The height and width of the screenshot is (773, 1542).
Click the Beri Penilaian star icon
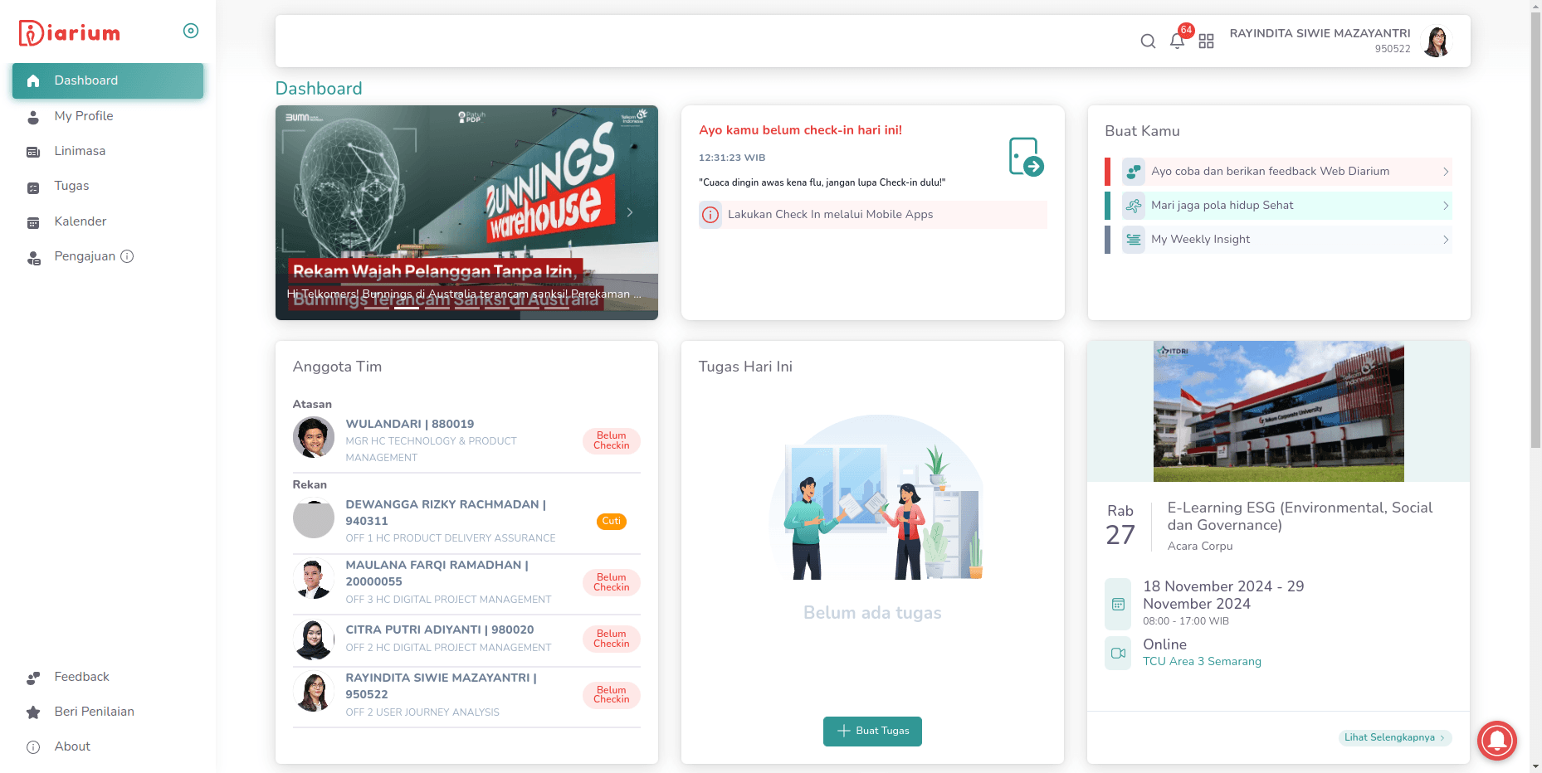[33, 712]
